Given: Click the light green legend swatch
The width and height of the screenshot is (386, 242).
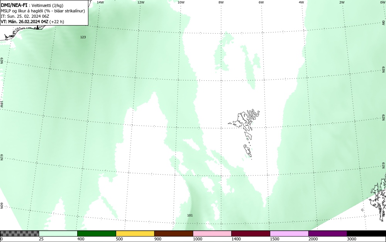Looking at the screenshot, I should 58,233.
